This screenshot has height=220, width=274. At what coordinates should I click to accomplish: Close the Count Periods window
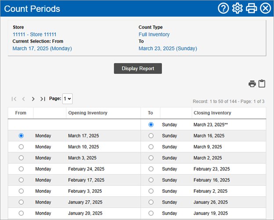pyautogui.click(x=265, y=8)
